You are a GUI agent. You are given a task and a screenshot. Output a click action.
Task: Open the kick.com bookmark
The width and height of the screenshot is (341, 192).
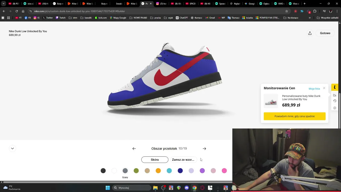pyautogui.click(x=101, y=18)
